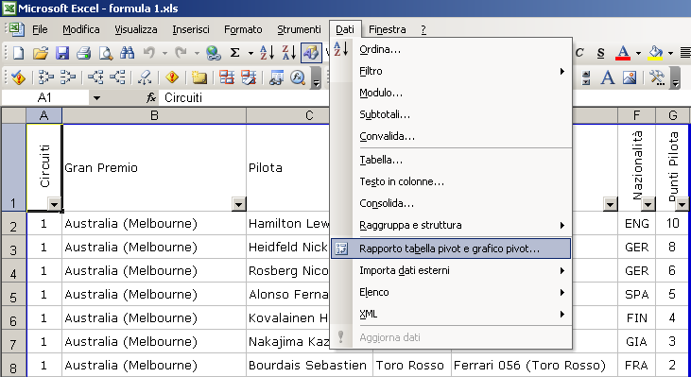Open the AutoSum functions dropdown arrow

250,54
